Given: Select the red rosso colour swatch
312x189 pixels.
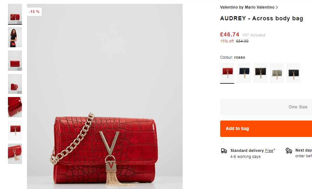Looking at the screenshot, I should click(x=227, y=73).
